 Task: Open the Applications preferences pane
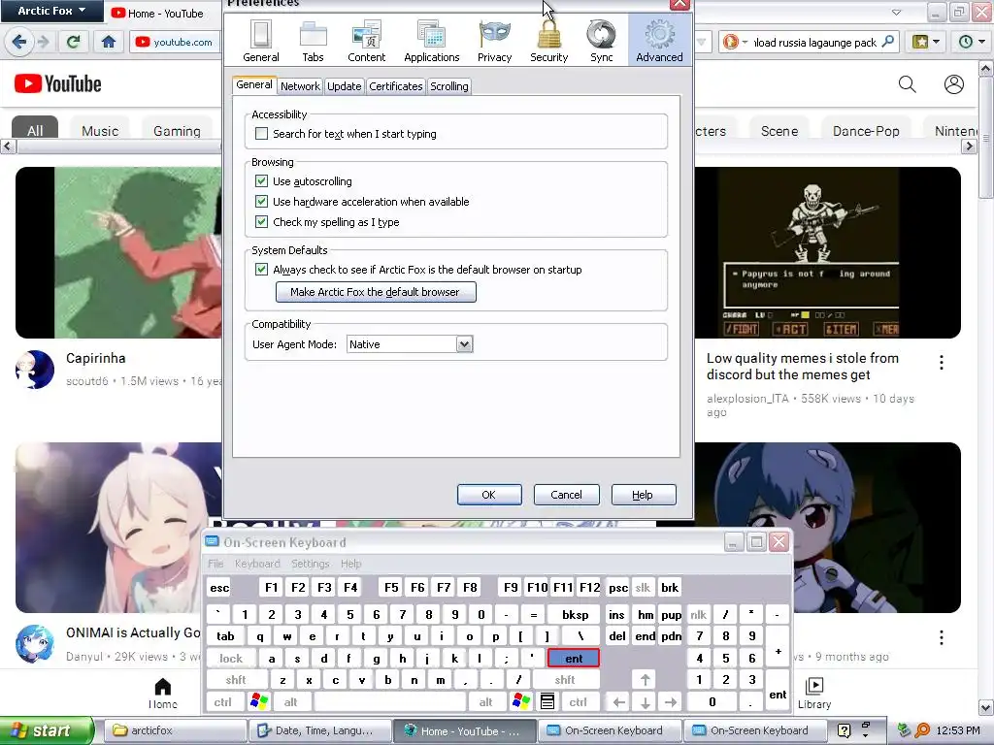432,41
